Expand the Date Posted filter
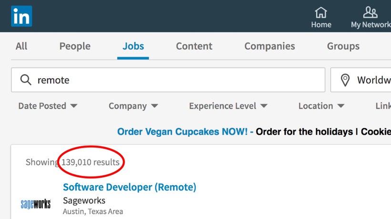 48,106
